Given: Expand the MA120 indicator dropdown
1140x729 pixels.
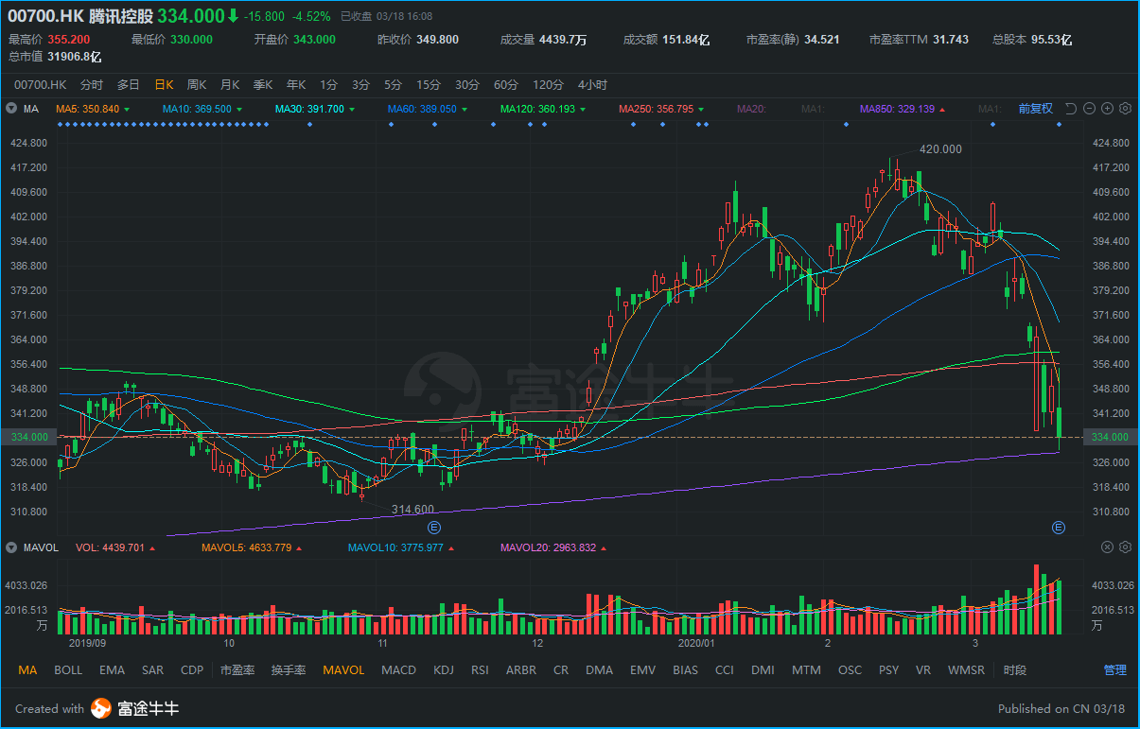Looking at the screenshot, I should 583,110.
